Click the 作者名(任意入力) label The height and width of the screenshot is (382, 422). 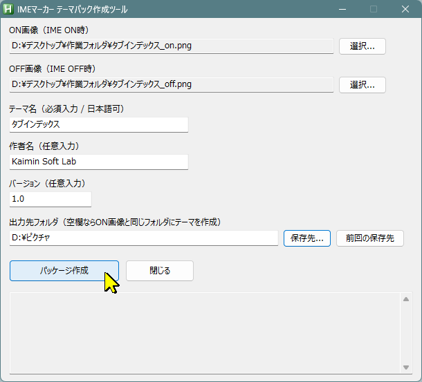coord(44,146)
